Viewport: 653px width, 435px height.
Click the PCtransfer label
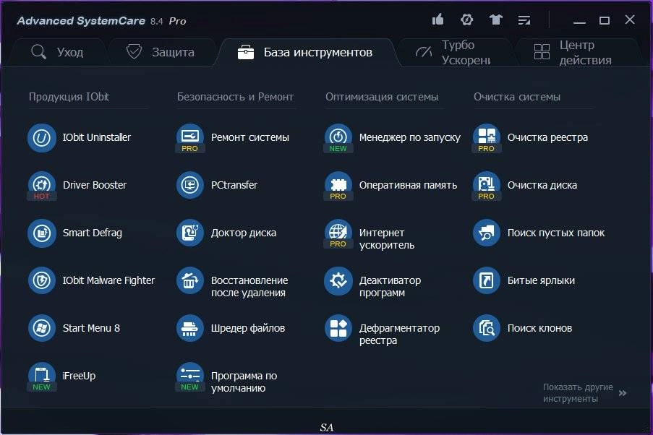234,185
